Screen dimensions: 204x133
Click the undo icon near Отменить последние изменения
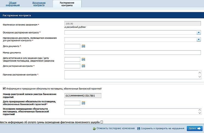(94, 129)
